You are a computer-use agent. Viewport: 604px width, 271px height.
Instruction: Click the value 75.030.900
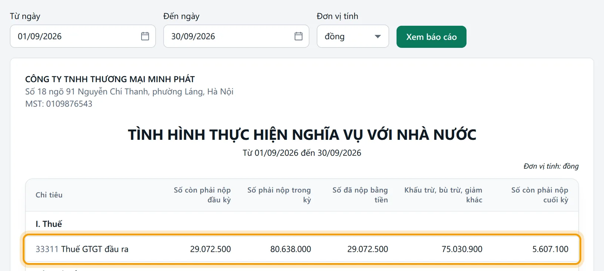point(462,249)
